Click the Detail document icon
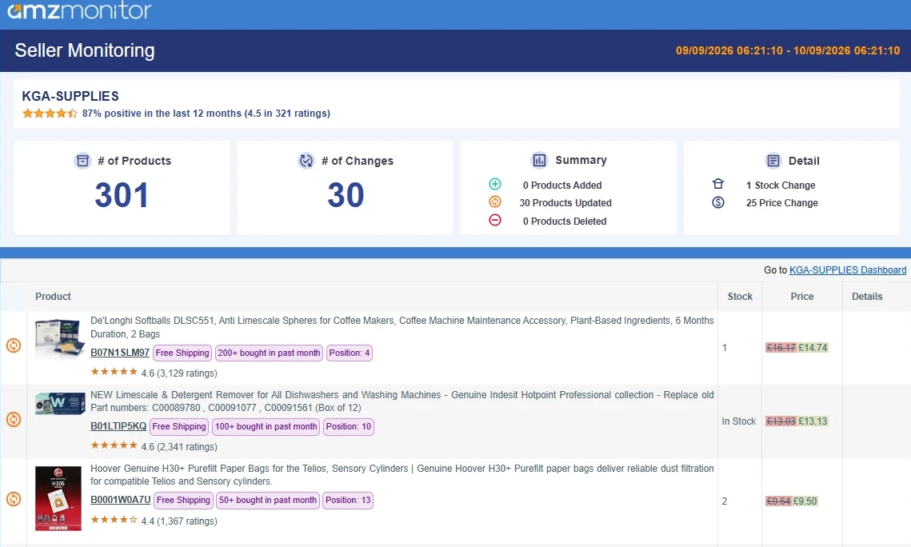 (x=773, y=160)
